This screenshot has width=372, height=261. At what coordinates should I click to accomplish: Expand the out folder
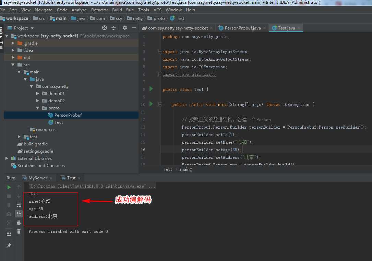pyautogui.click(x=13, y=57)
